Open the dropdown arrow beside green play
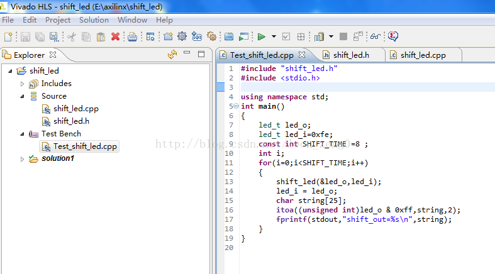Image resolution: width=495 pixels, height=274 pixels. click(x=274, y=36)
